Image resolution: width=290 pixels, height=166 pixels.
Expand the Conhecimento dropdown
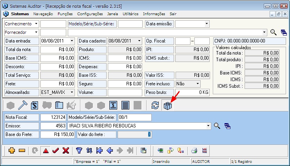(x=36, y=24)
